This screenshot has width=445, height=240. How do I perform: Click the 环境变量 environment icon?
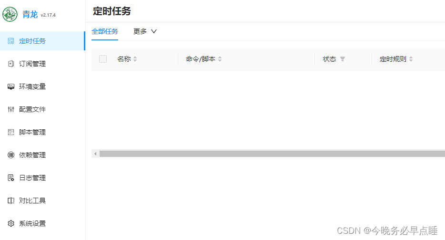coord(11,86)
